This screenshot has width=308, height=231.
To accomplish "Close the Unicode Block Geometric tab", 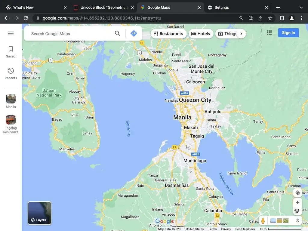I will 132,8.
